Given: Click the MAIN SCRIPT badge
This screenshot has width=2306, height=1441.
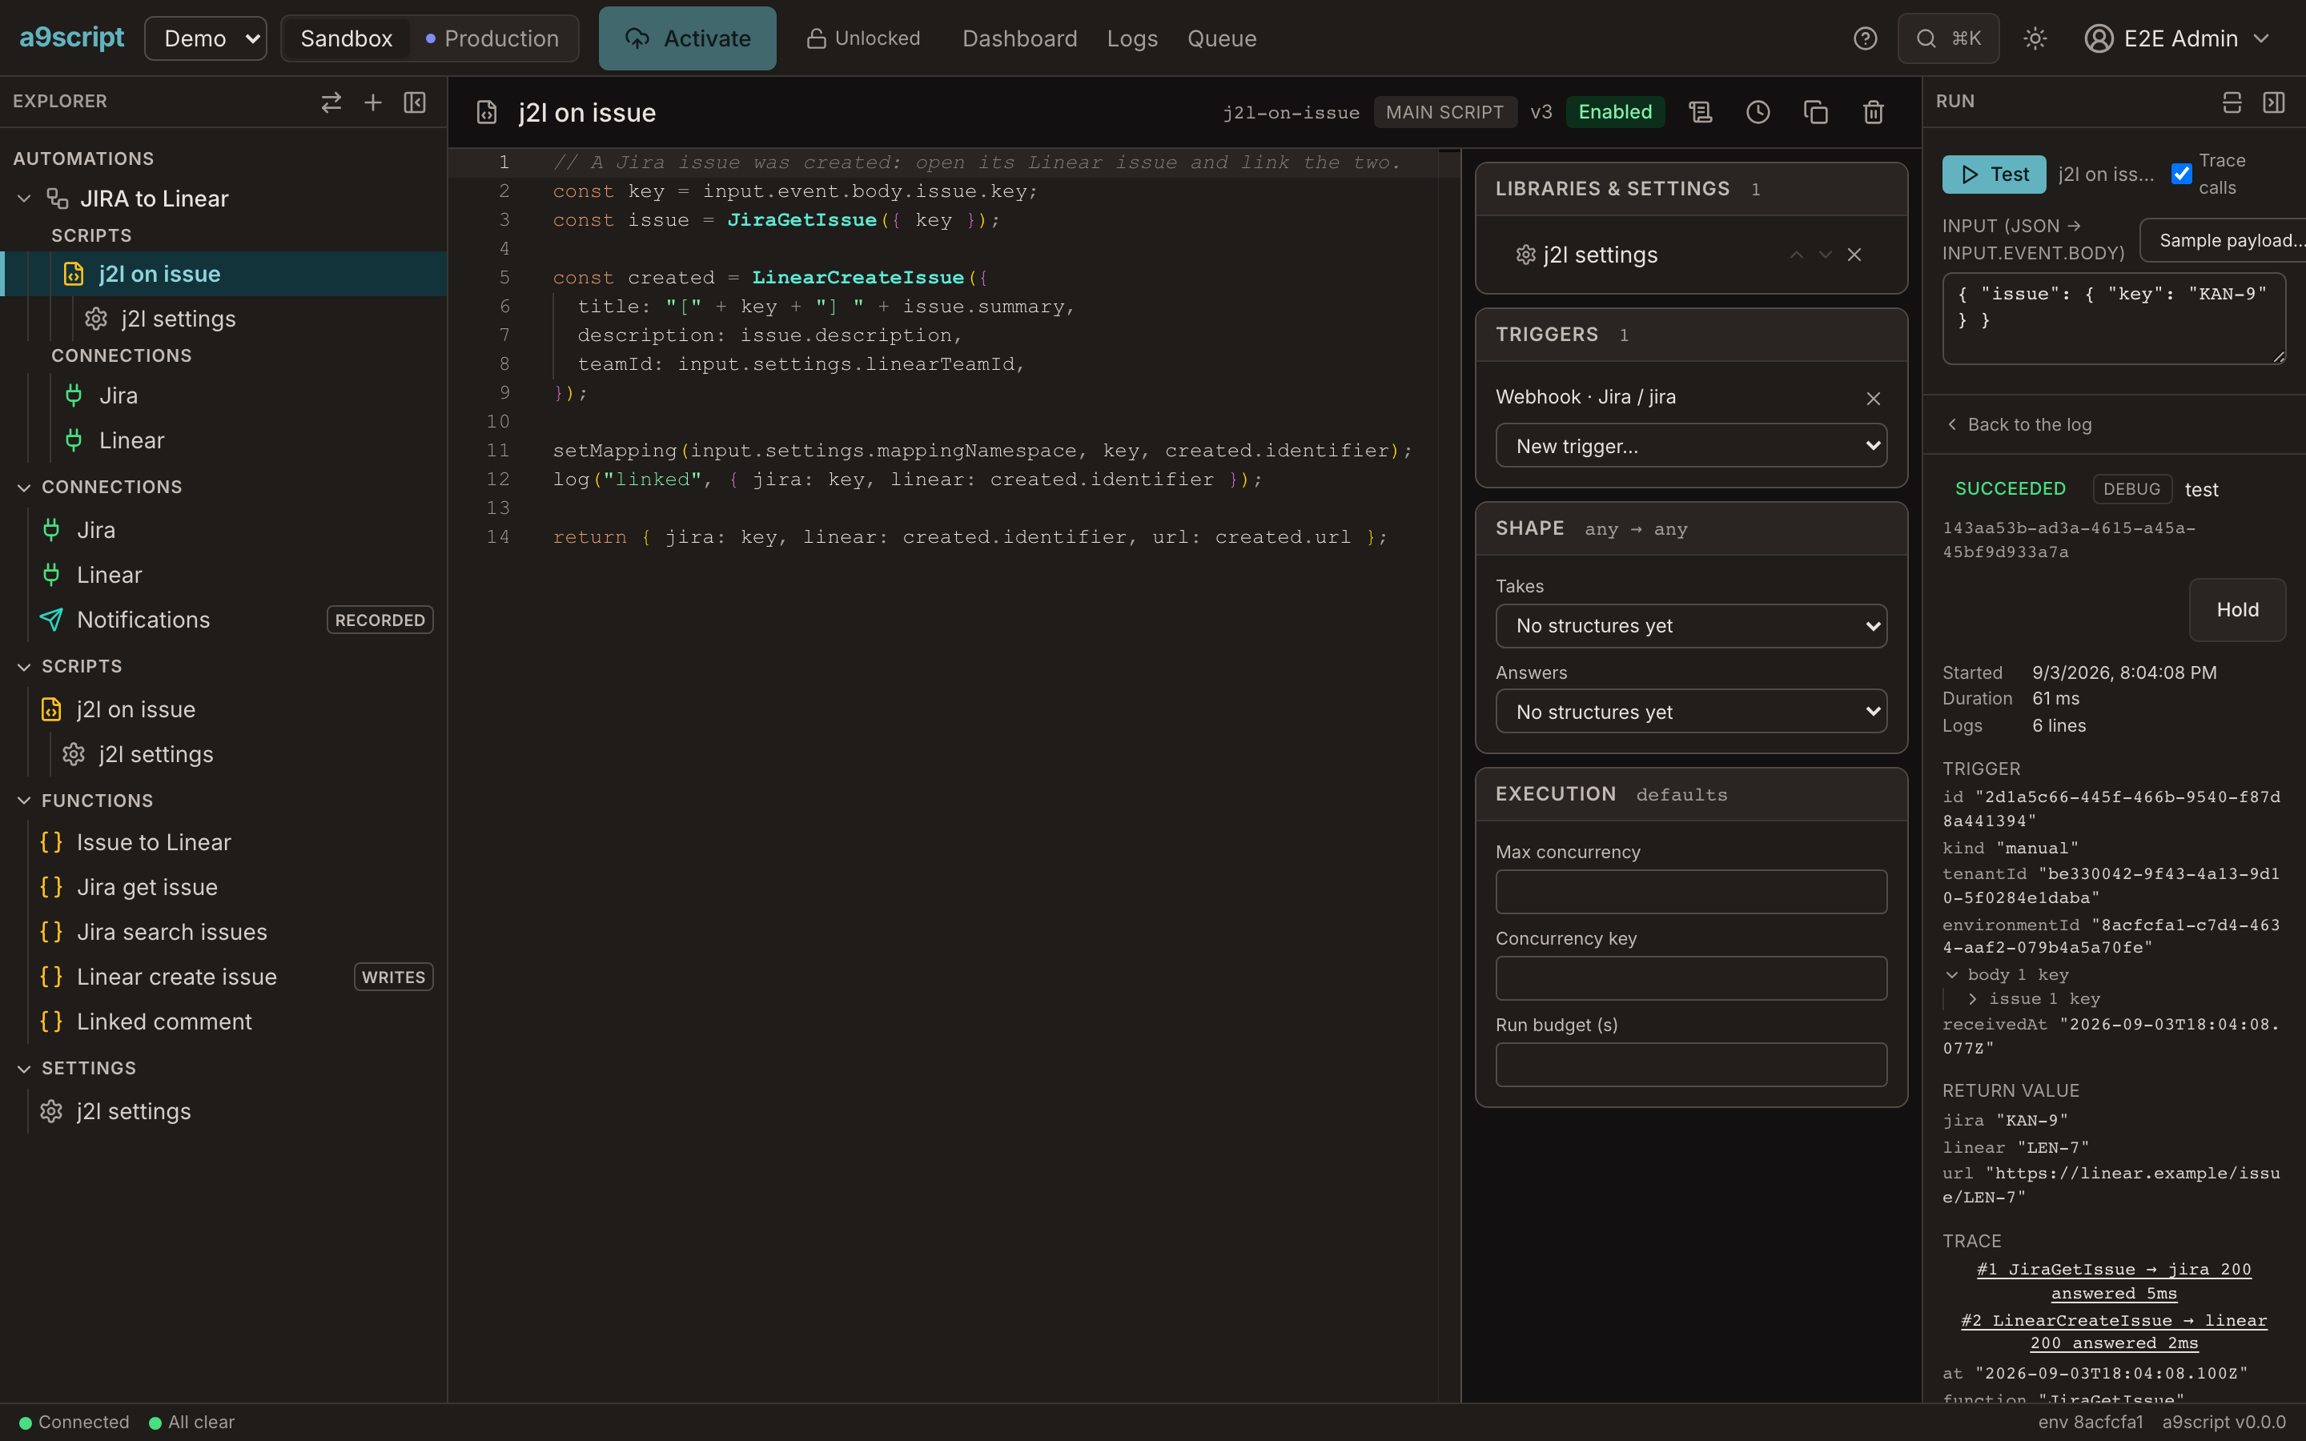Looking at the screenshot, I should [x=1444, y=112].
